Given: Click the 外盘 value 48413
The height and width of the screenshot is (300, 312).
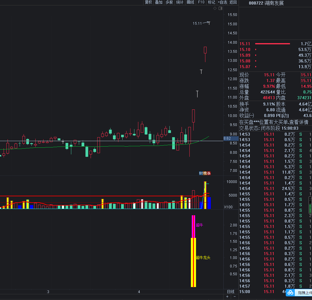Looking at the screenshot, I should (269, 98).
